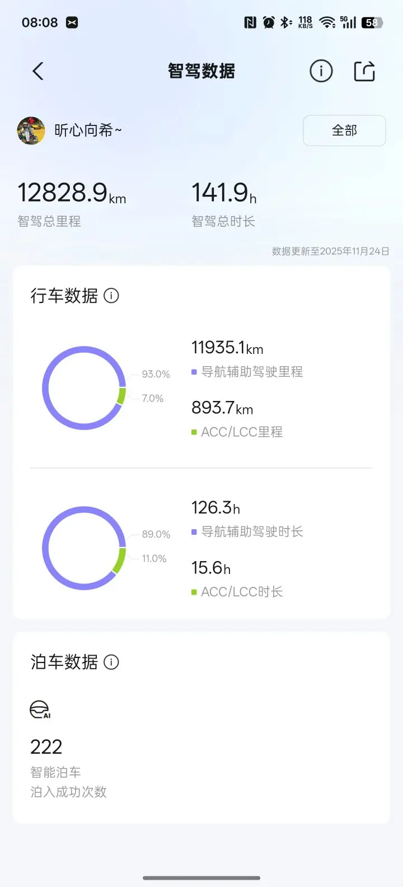Viewport: 403px width, 887px height.
Task: Tap the battery level indicator
Action: [x=372, y=22]
